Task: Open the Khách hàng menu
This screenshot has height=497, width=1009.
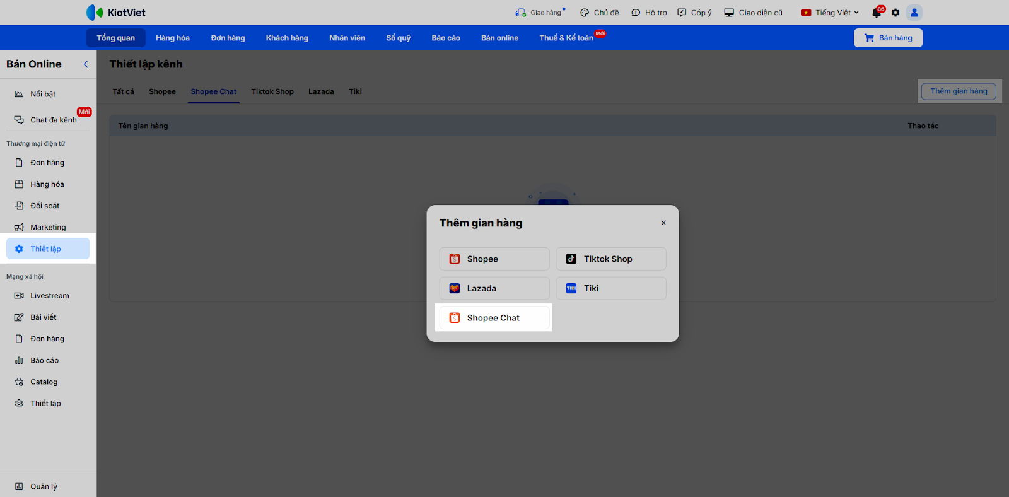Action: click(x=287, y=38)
